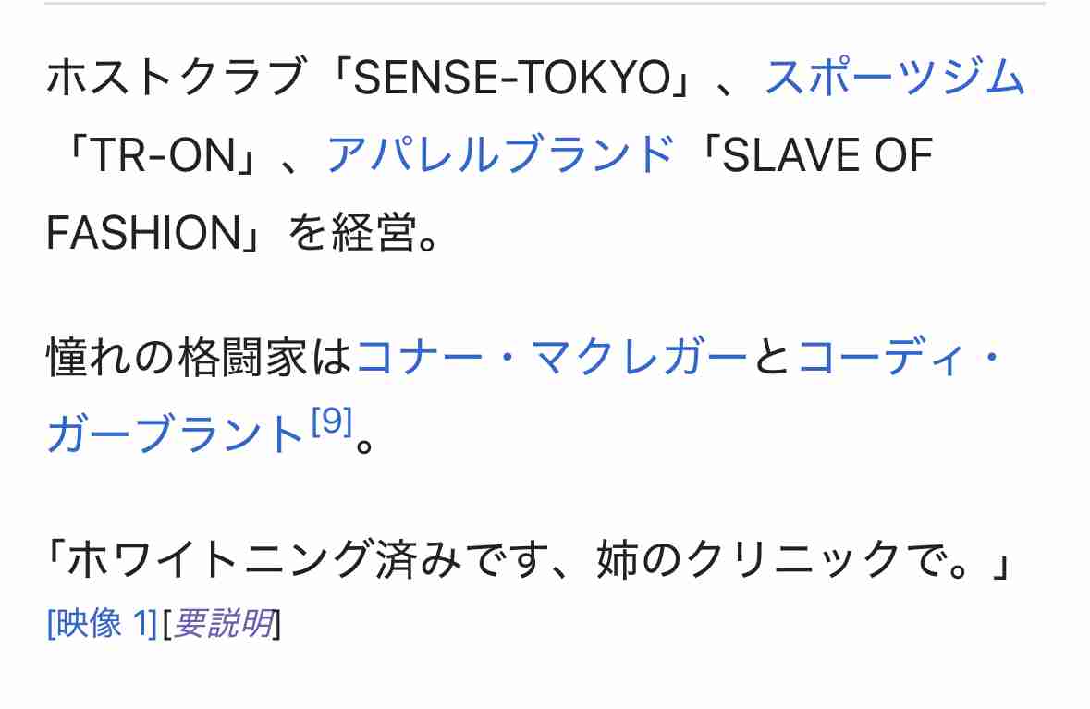Click the horizontal divider line above text
1090x709 pixels.
pyautogui.click(x=545, y=4)
